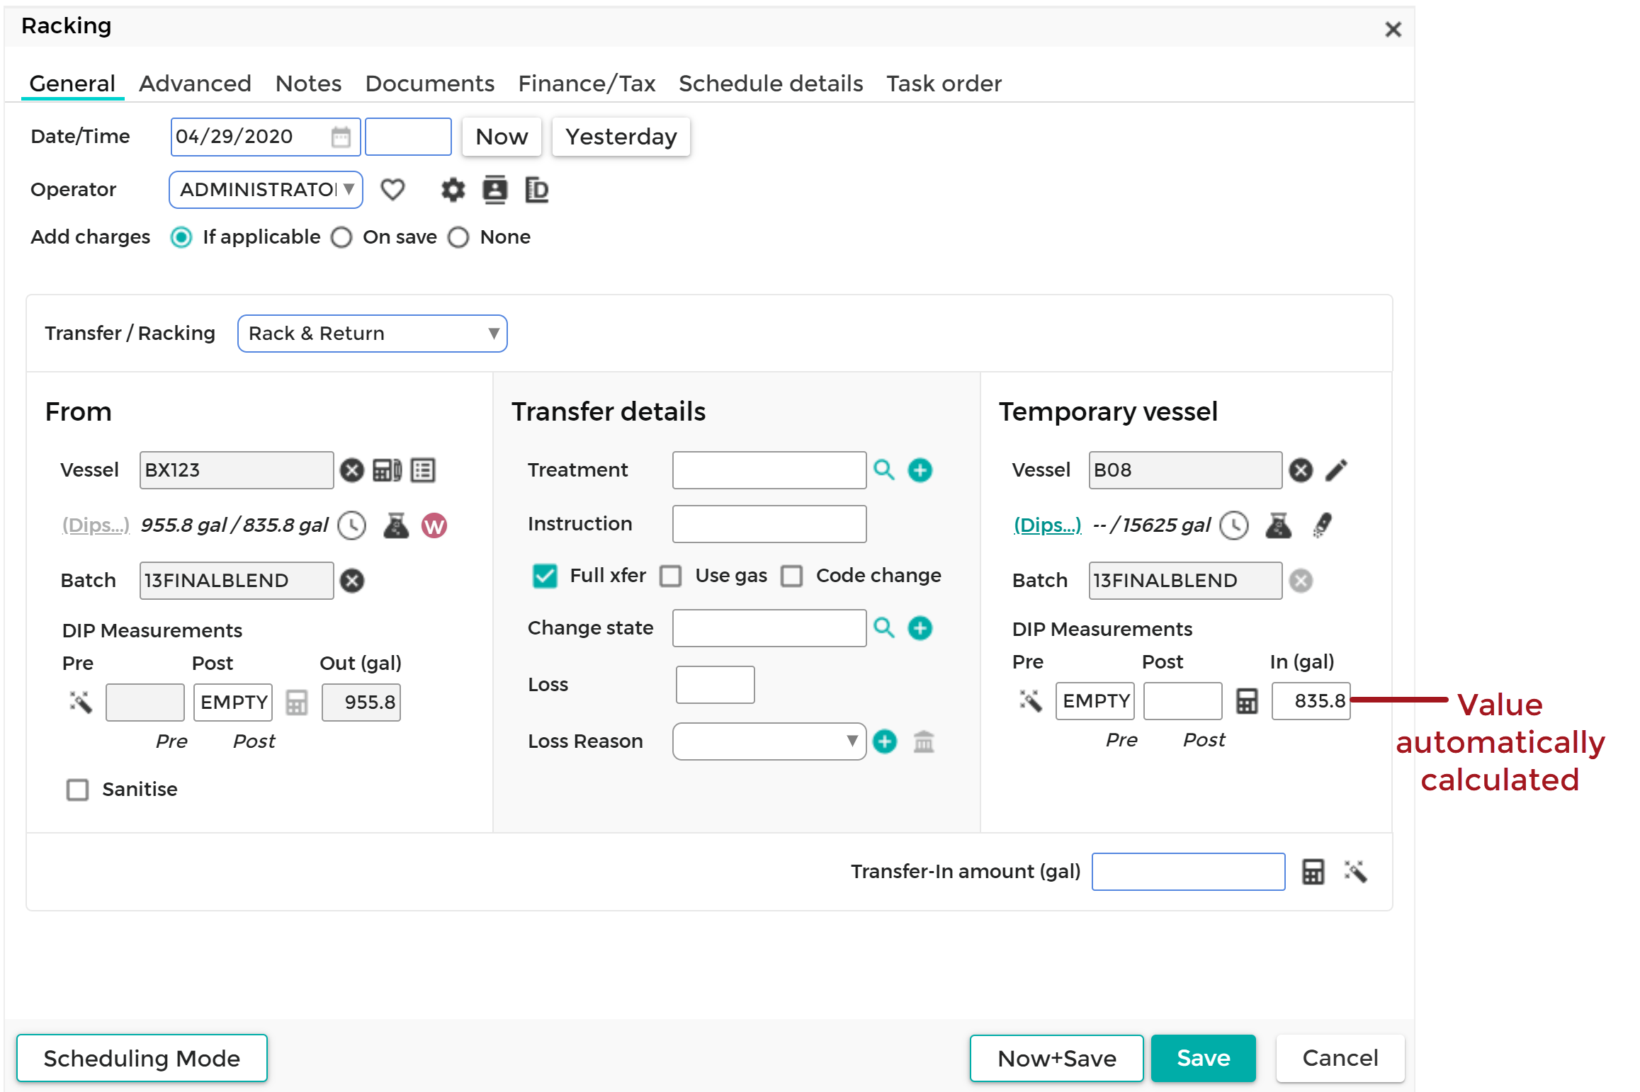Search for a treatment
1640x1092 pixels.
[x=883, y=470]
